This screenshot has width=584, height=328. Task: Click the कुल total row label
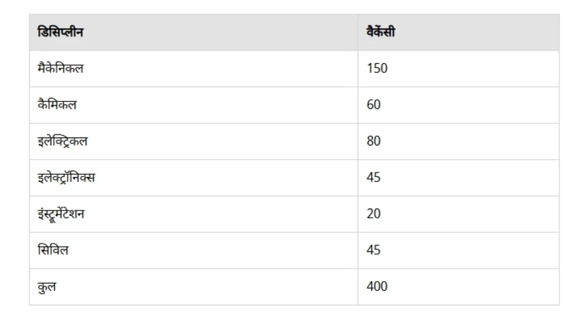point(47,287)
